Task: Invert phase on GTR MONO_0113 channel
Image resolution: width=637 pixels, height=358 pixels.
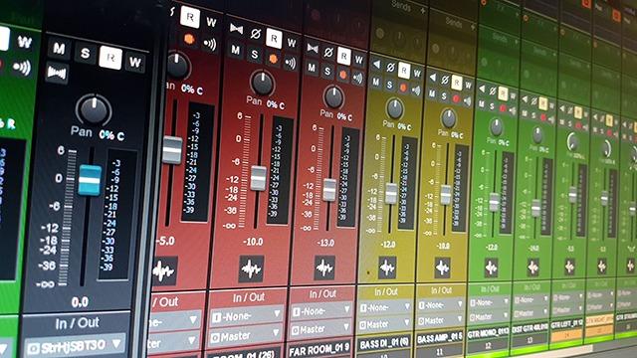Action: tap(493, 91)
